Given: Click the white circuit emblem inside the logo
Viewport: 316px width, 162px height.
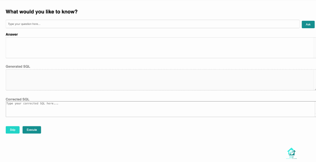Looking at the screenshot, I should [291, 153].
